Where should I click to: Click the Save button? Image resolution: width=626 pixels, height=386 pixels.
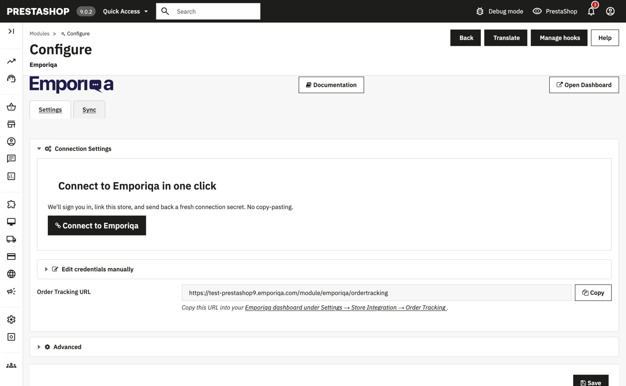(x=591, y=380)
